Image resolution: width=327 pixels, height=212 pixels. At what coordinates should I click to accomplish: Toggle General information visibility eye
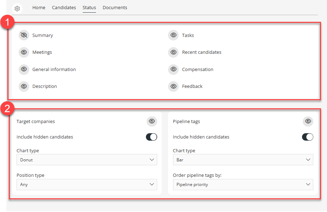coord(24,69)
